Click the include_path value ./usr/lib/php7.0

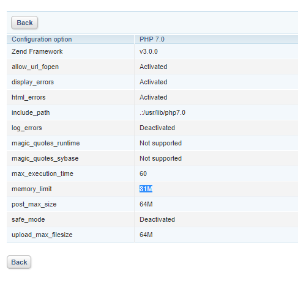tap(162, 112)
